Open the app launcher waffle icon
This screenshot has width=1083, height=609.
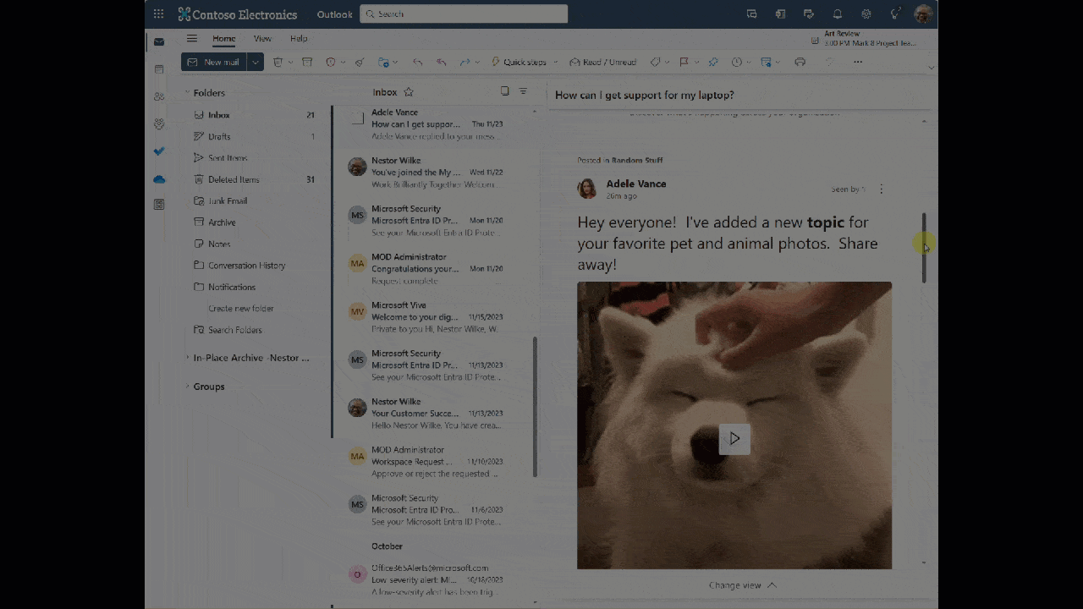pyautogui.click(x=158, y=14)
